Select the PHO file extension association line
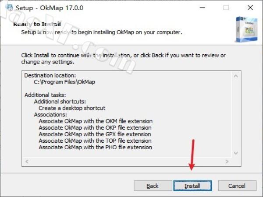This screenshot has height=197, width=263. pyautogui.click(x=95, y=148)
